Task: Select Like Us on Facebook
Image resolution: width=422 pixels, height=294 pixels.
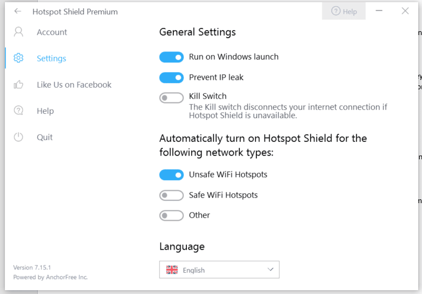Action: tap(74, 85)
